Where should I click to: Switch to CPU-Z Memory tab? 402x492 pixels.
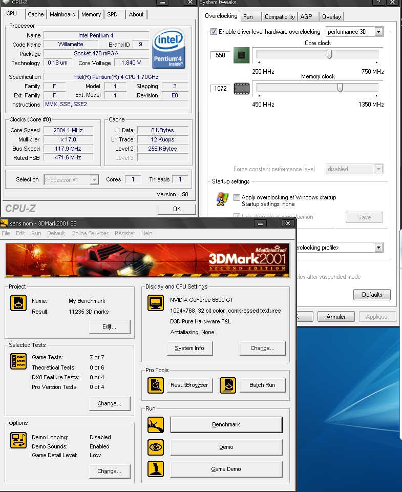coord(91,14)
